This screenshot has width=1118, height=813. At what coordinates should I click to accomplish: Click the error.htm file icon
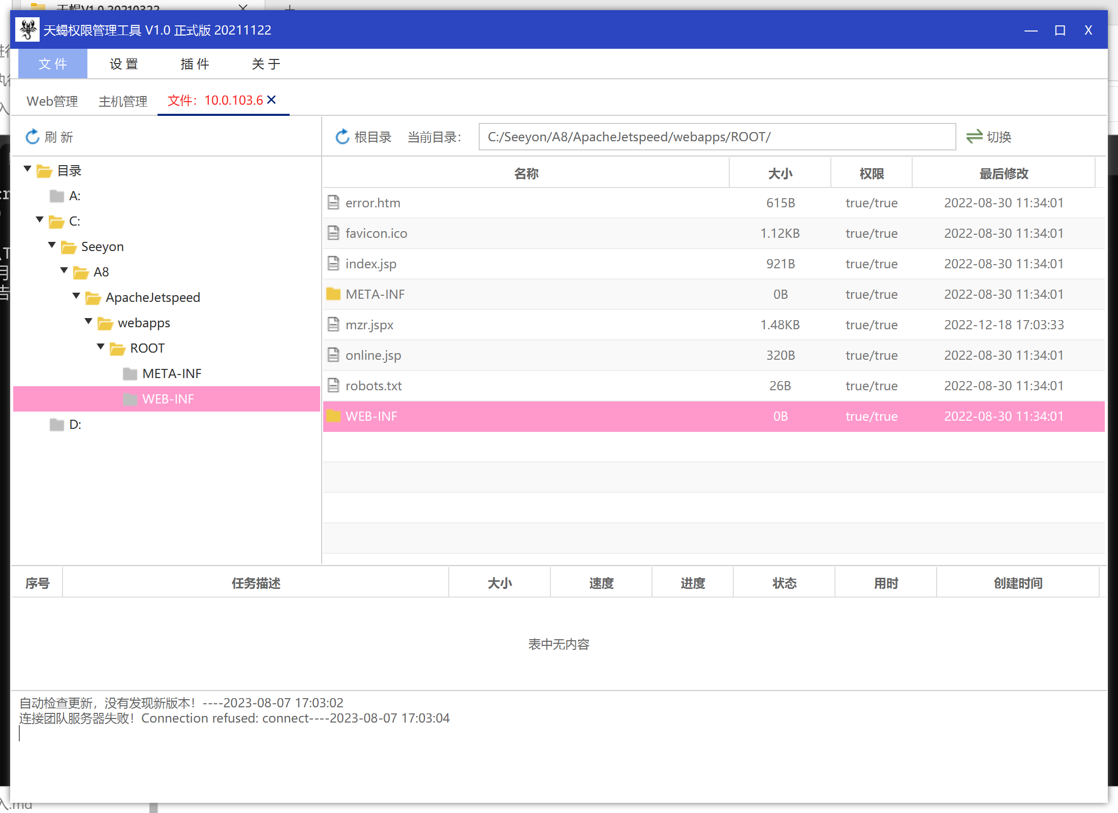tap(333, 202)
